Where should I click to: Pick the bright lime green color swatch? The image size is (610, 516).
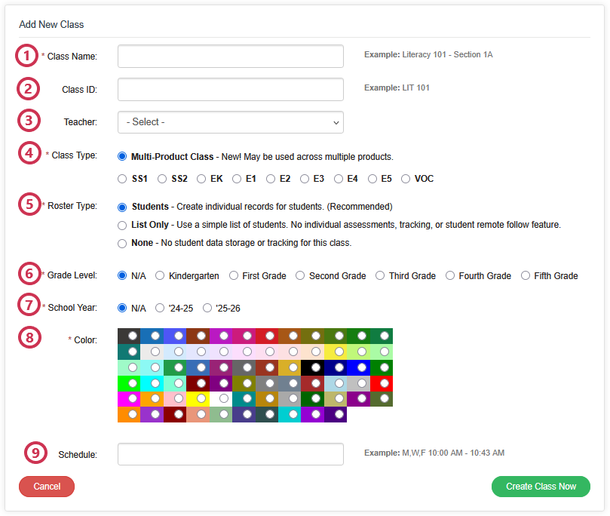133,382
